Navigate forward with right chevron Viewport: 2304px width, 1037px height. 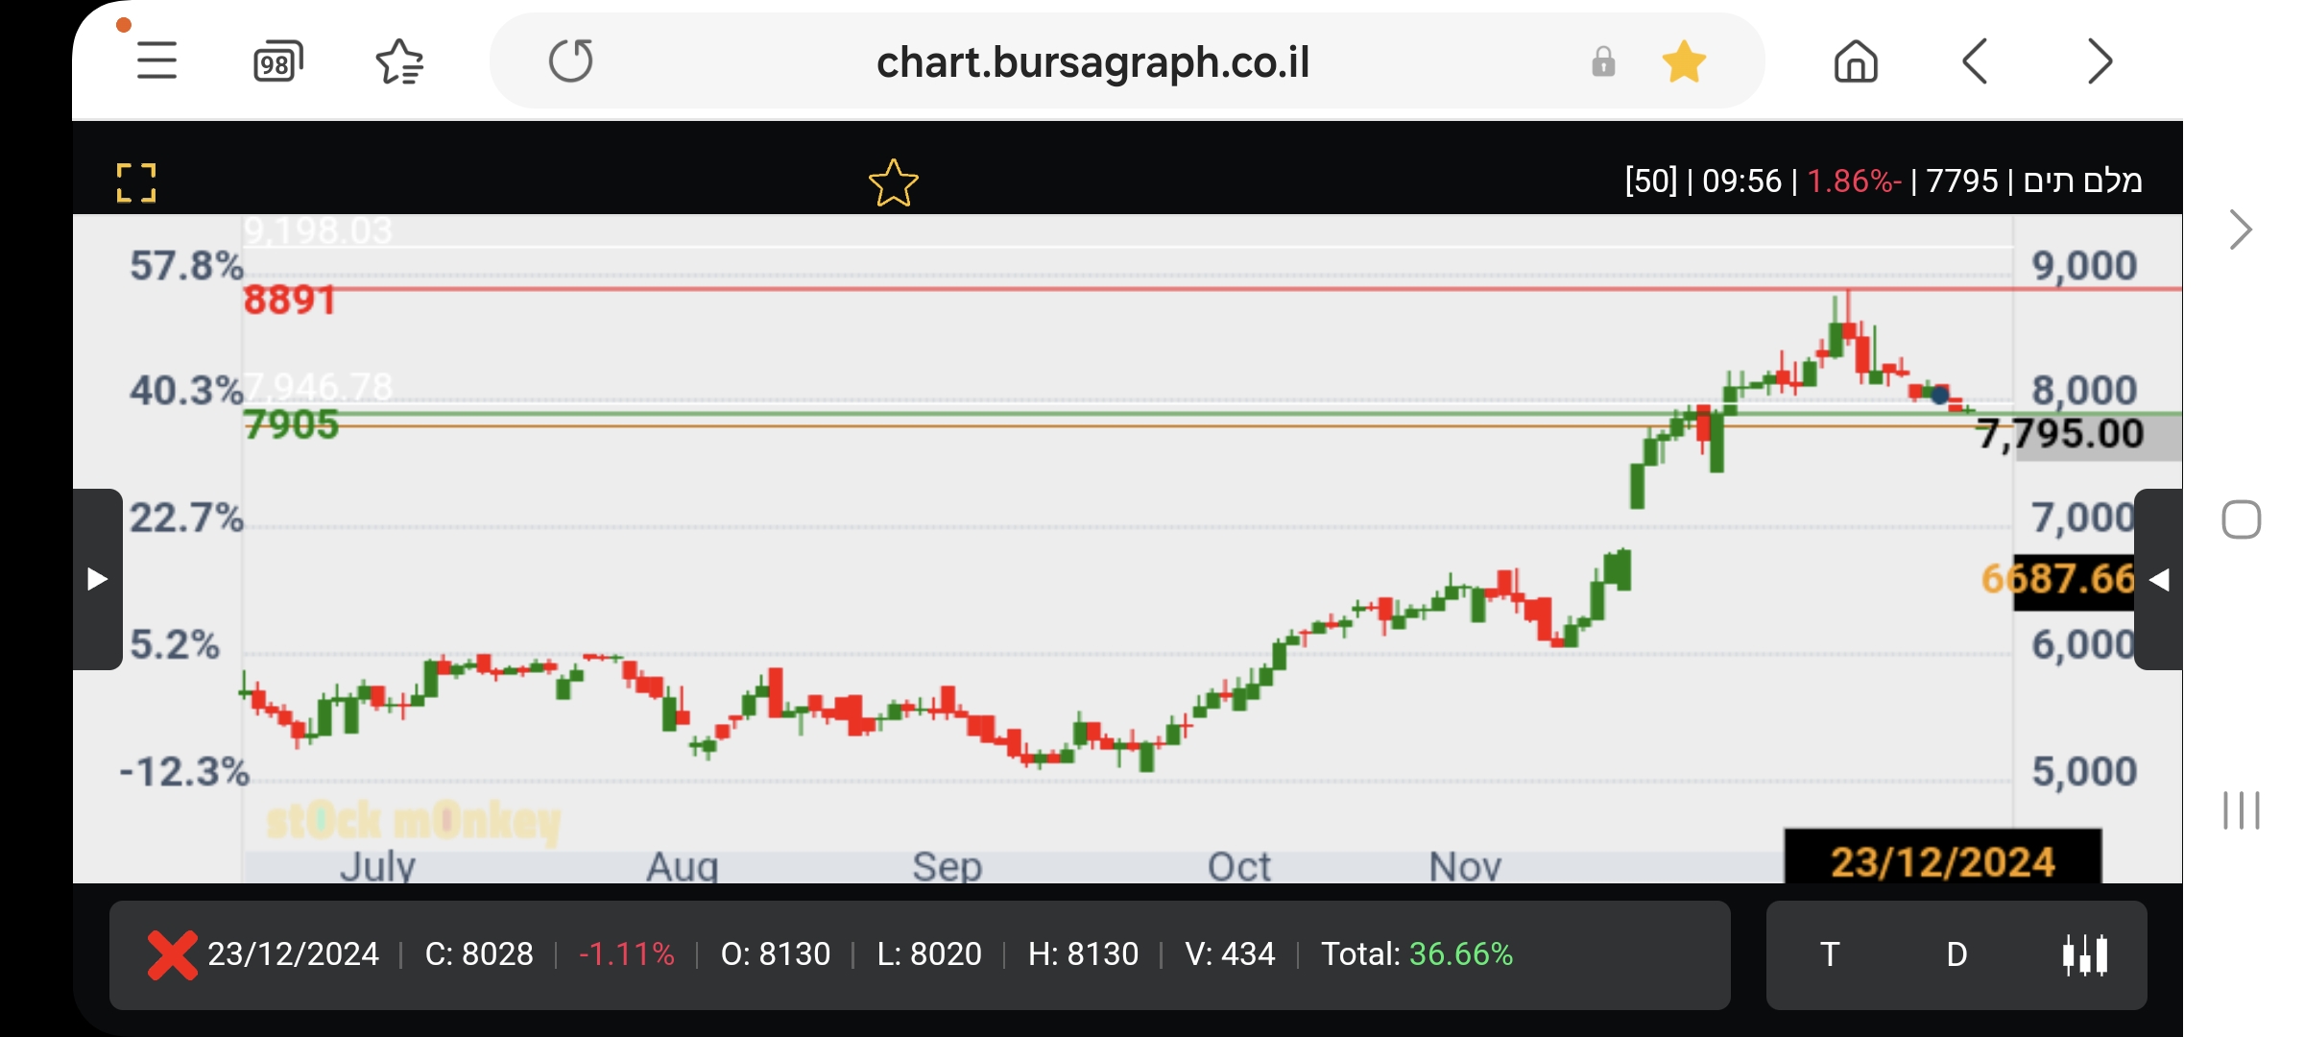tap(2100, 62)
